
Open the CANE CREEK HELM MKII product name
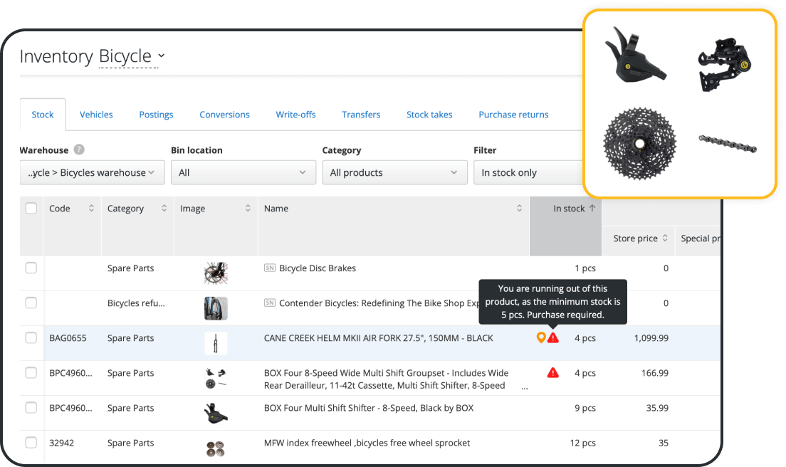pos(378,338)
